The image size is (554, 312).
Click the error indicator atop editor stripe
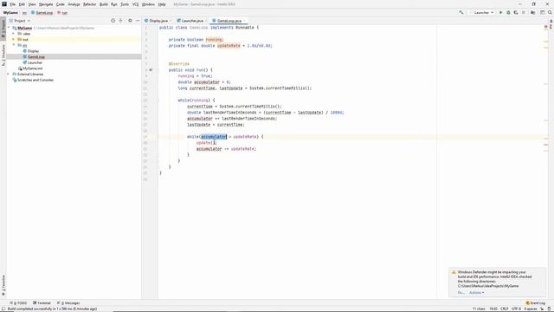(546, 27)
